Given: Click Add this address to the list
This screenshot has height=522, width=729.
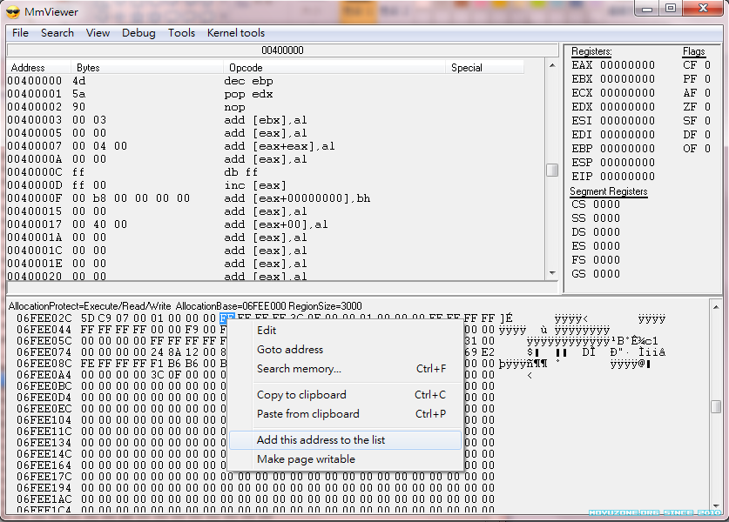Looking at the screenshot, I should coord(321,440).
